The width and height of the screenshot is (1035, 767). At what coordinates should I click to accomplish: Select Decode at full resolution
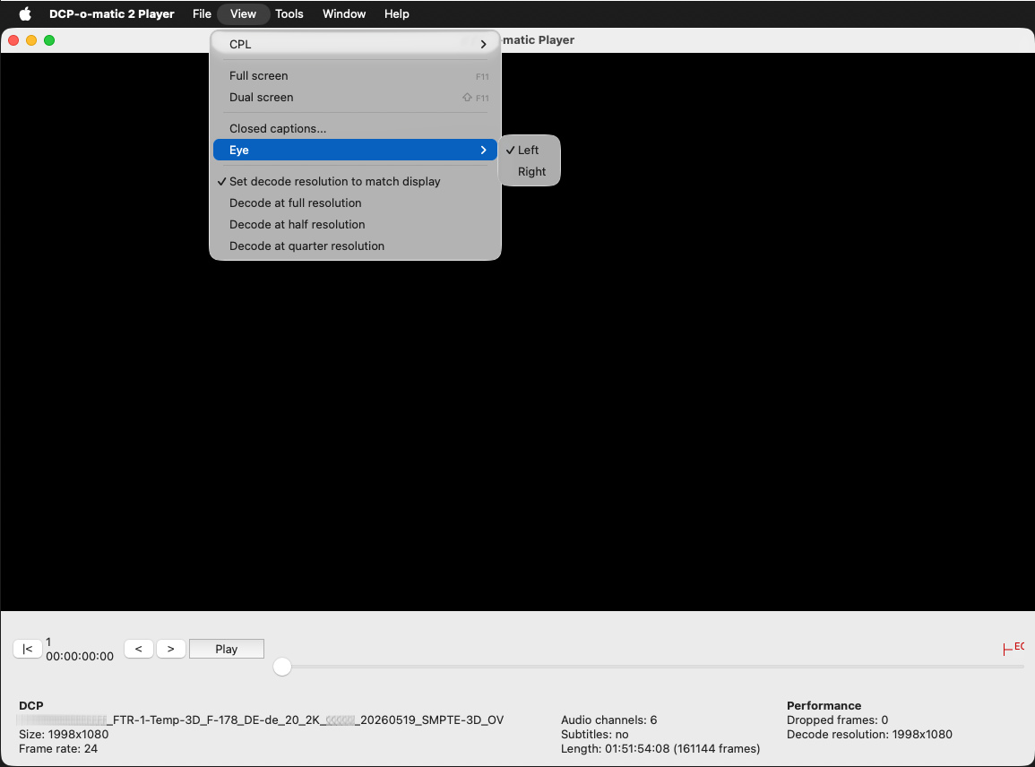tap(355, 203)
